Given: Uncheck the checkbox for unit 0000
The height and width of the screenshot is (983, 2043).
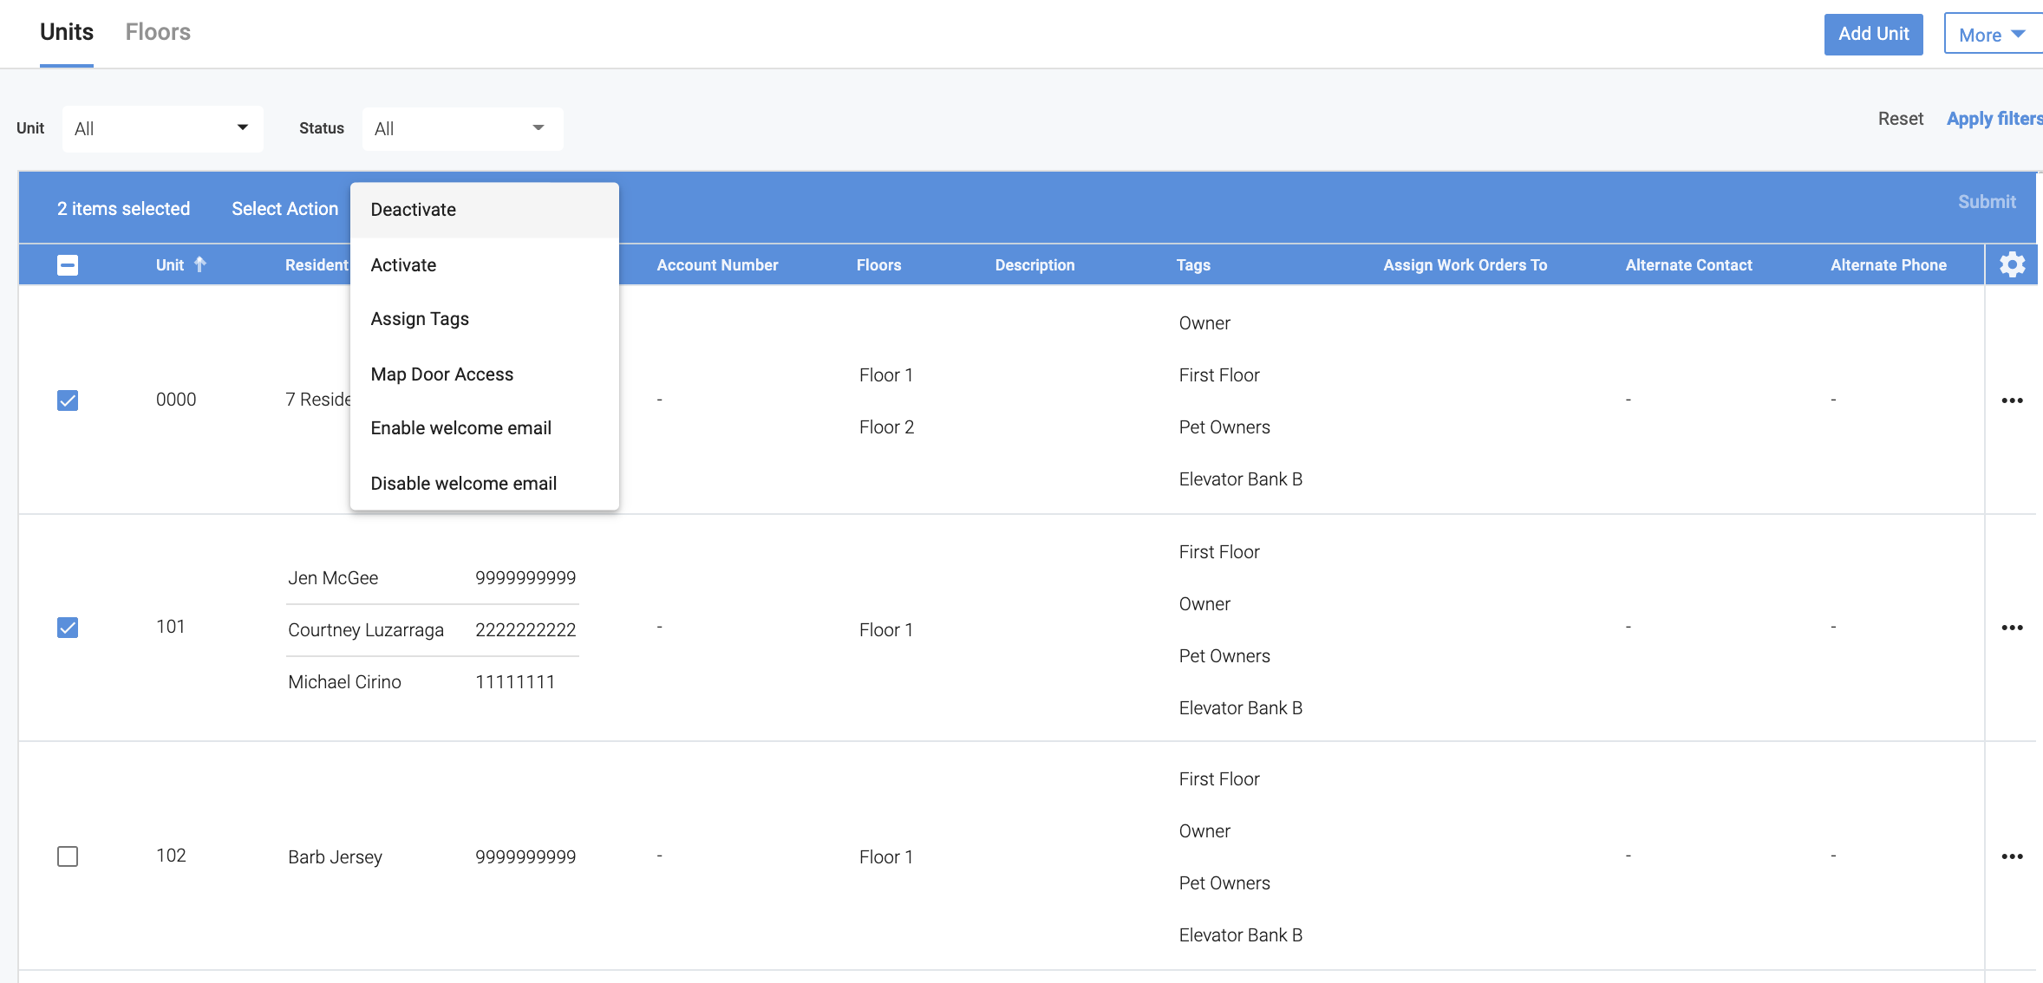Looking at the screenshot, I should [x=68, y=400].
